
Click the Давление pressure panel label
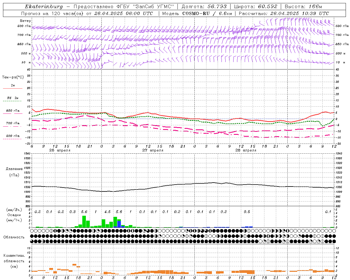(14, 169)
